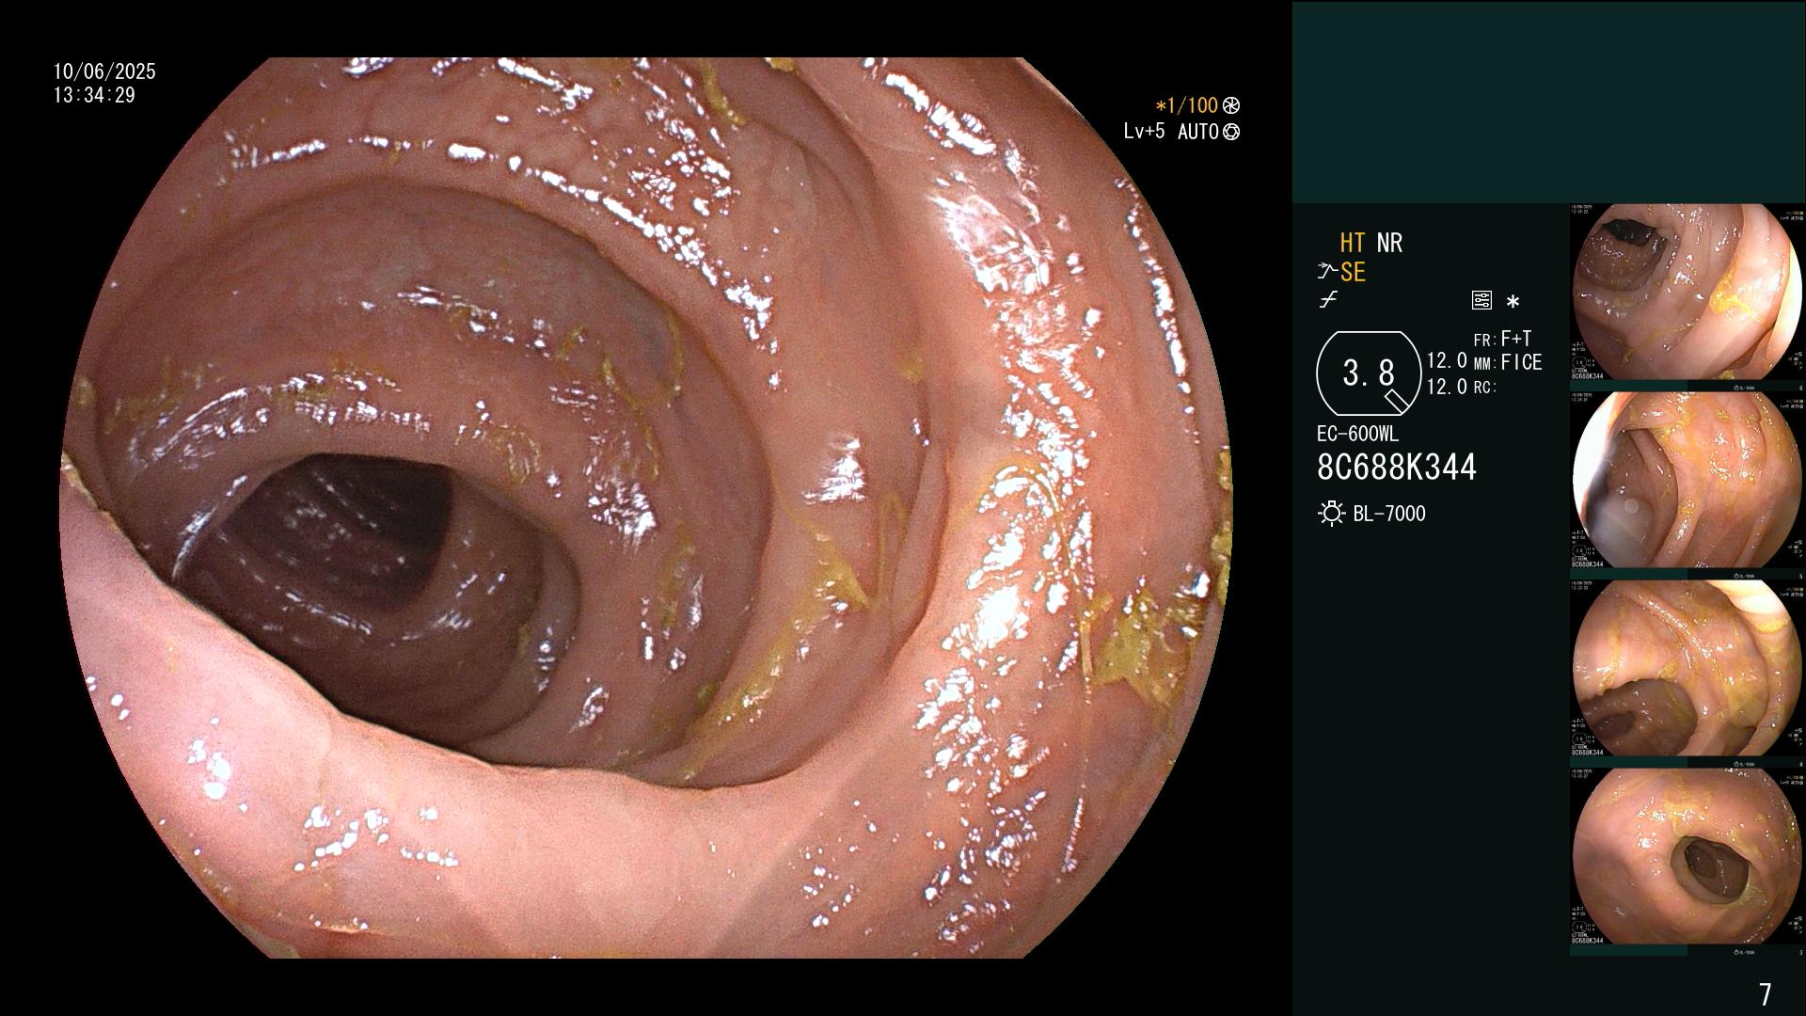
Task: Open the first thumbnail showing dark lumen top-left
Action: coord(1687,293)
